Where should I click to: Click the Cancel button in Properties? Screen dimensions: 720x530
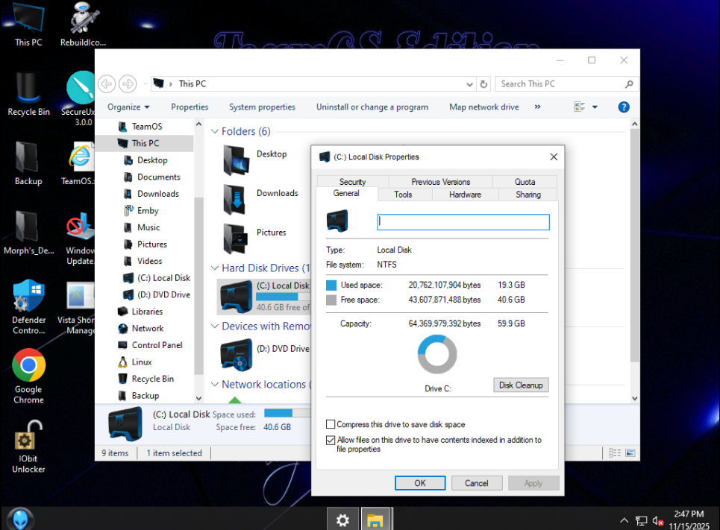(x=476, y=483)
